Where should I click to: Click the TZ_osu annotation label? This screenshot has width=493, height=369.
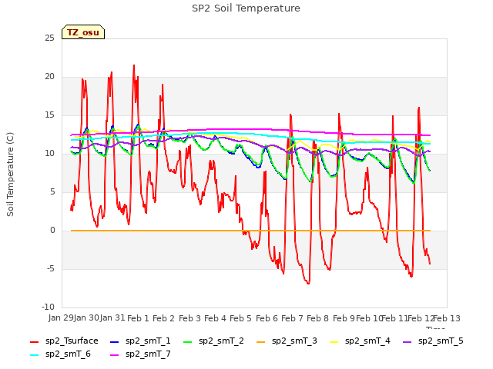(83, 32)
